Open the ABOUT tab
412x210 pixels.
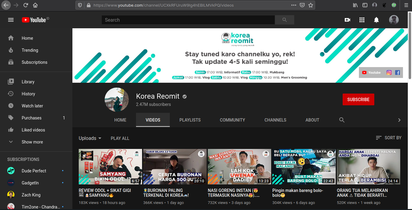312,120
